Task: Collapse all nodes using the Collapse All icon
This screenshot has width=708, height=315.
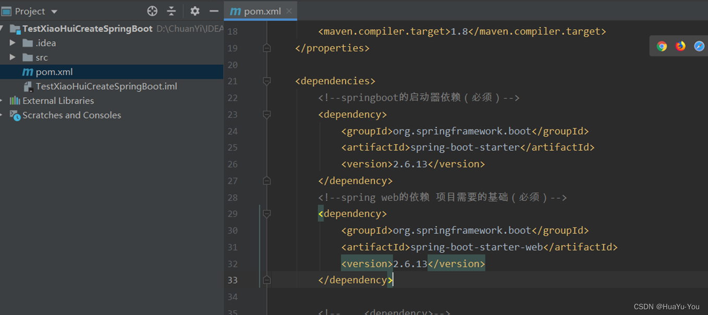Action: pos(172,10)
